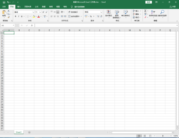Click the AutoSum sigma icon
The width and height of the screenshot is (179, 138).
(x=145, y=11)
